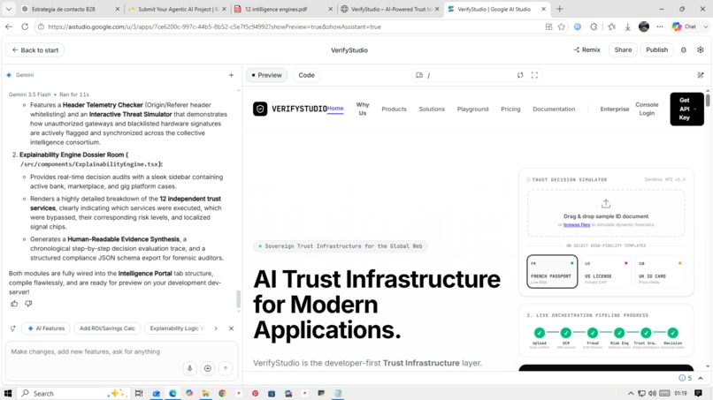Open the browser tab list dropdown
Screen dimensions: 713x400
[9, 9]
